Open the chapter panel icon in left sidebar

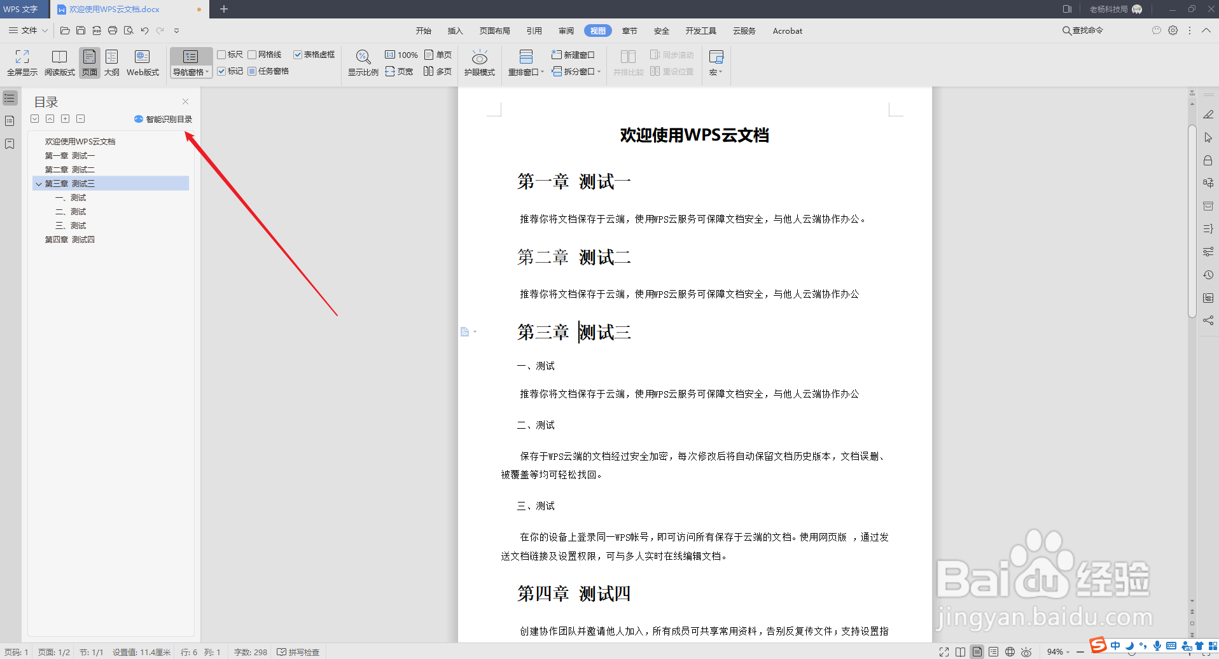coord(10,121)
